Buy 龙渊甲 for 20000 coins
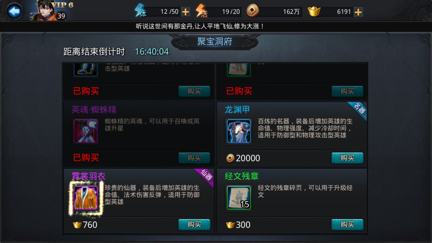This screenshot has height=243, width=432. coord(347,158)
